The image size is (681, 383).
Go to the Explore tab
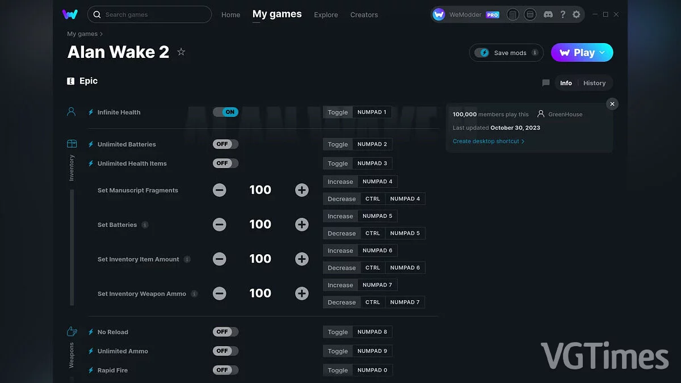pyautogui.click(x=326, y=15)
